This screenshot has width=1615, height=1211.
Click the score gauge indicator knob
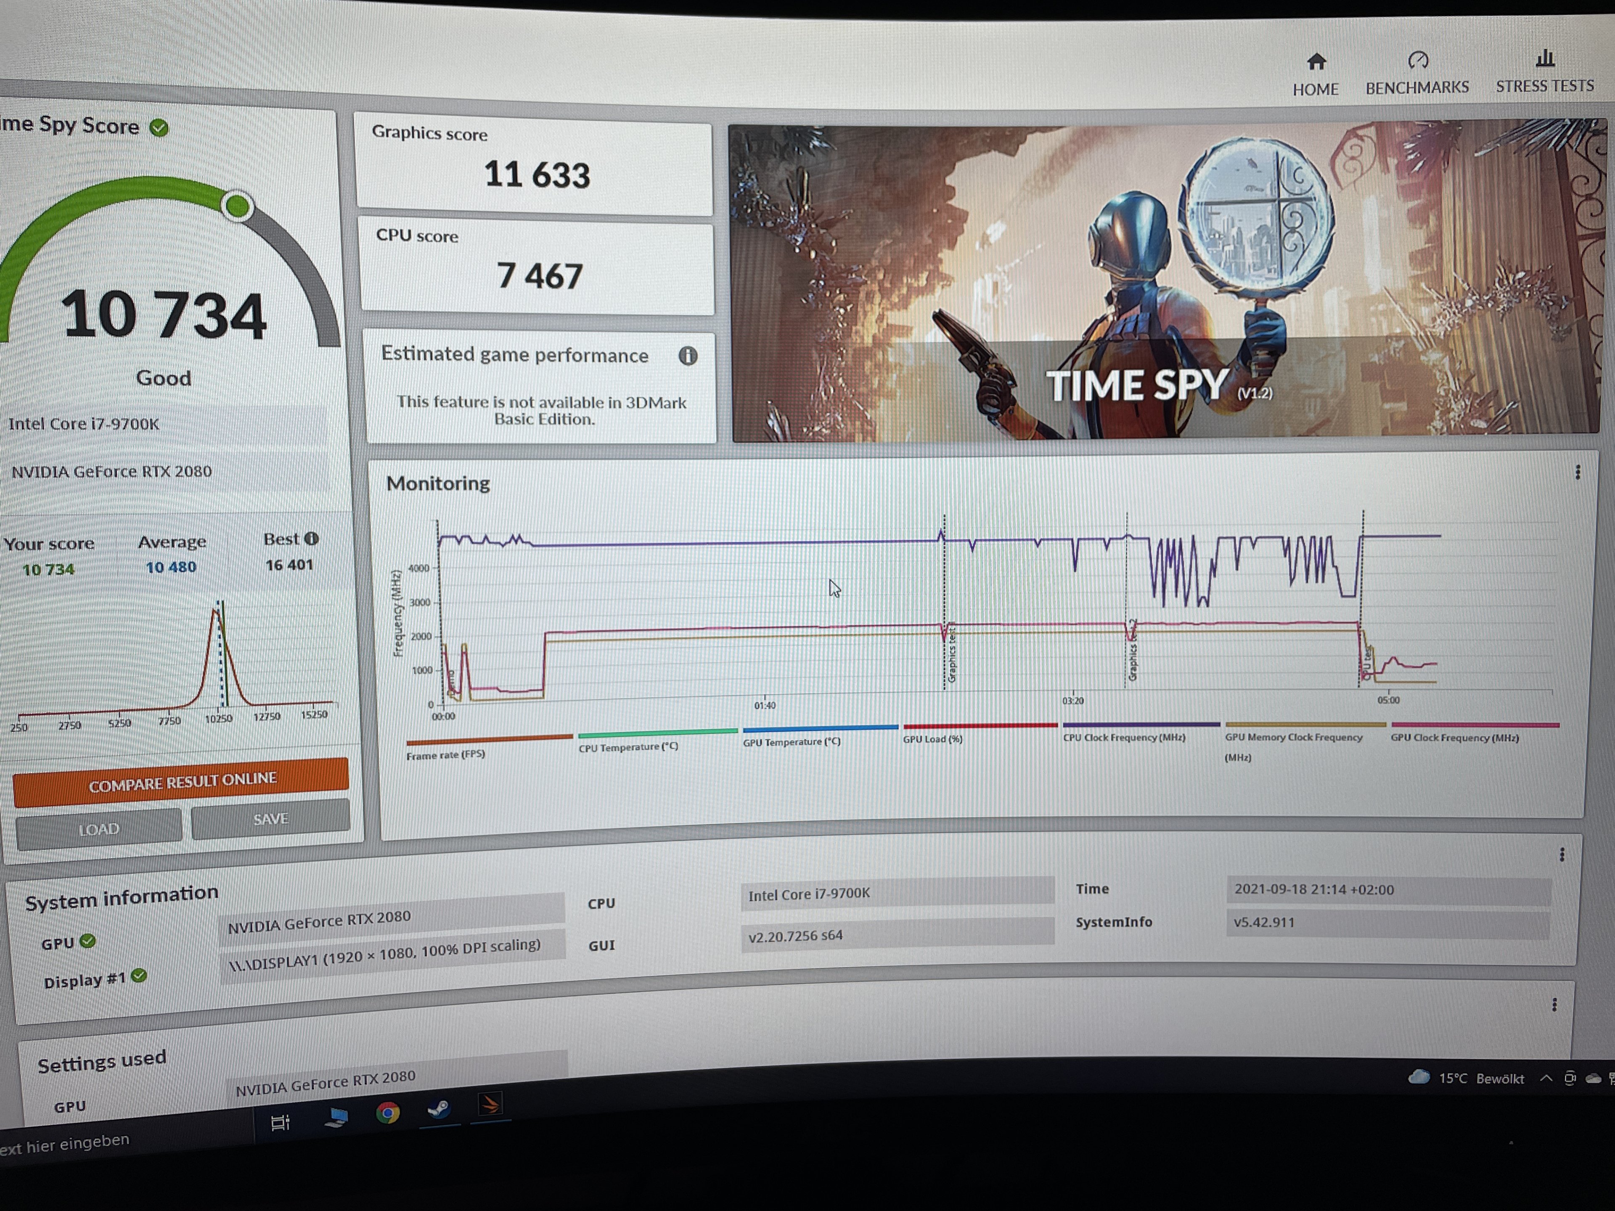tap(237, 206)
